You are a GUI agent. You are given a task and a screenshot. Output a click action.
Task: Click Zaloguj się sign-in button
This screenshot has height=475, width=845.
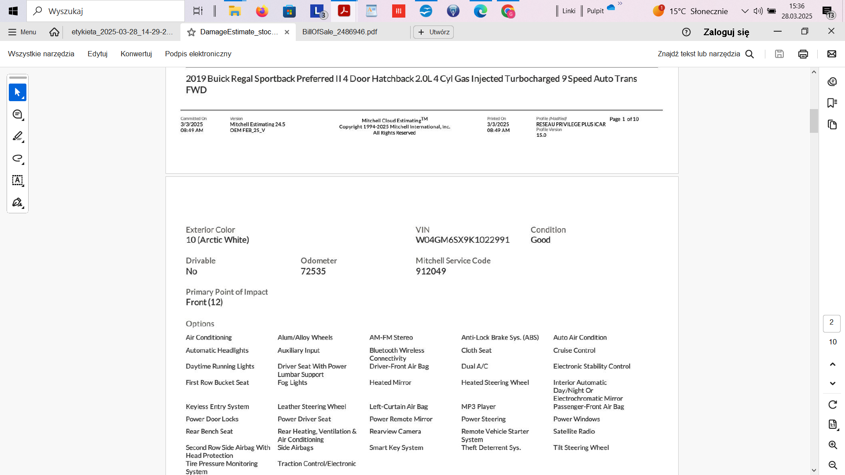pyautogui.click(x=726, y=32)
